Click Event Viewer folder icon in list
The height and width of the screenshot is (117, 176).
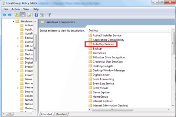90,88
